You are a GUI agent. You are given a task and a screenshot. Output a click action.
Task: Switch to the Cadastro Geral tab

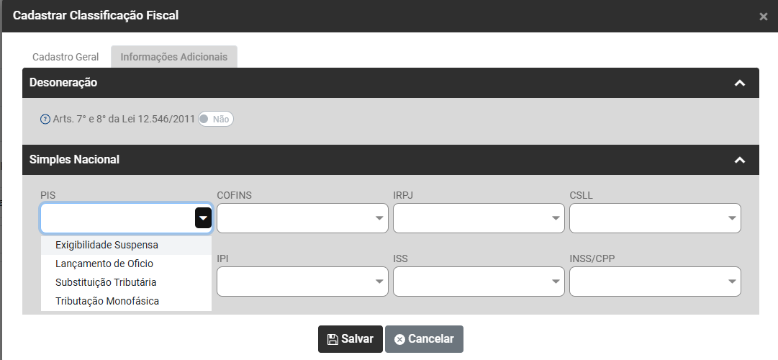(x=65, y=57)
